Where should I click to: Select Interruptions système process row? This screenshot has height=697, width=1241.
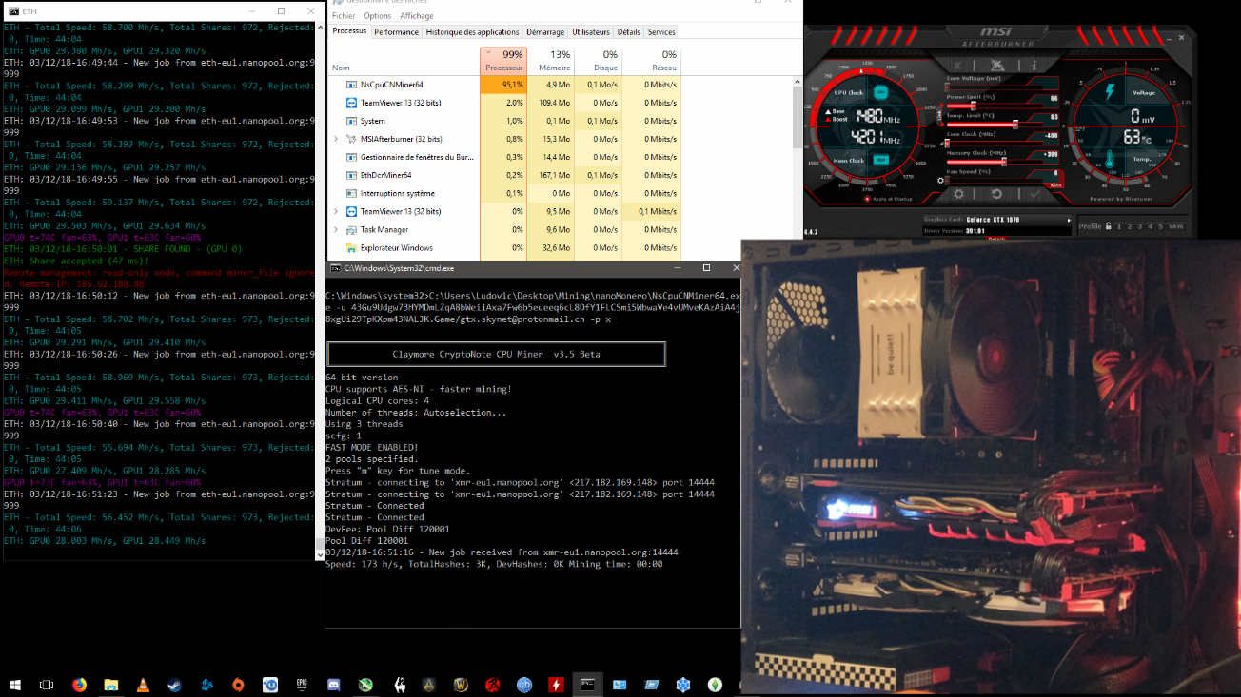(x=504, y=193)
